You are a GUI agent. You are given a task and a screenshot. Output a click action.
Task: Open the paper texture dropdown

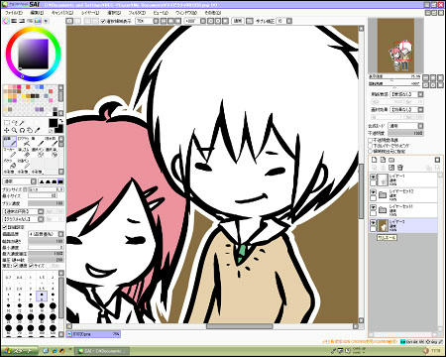[x=407, y=94]
